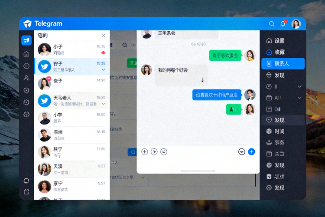Open the 小子 conversation
Screen dimensions: 325x217
(x=72, y=49)
